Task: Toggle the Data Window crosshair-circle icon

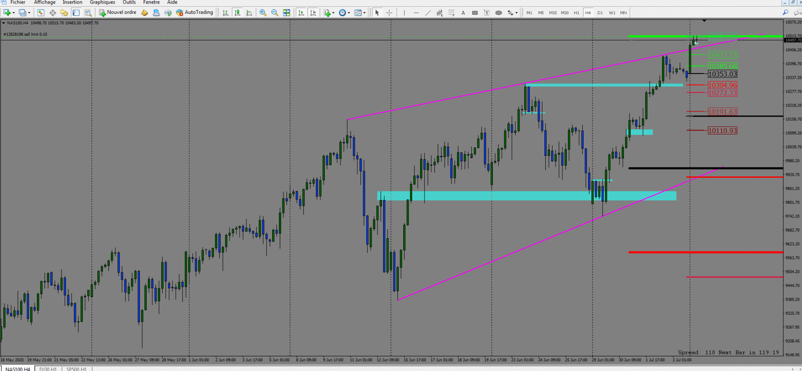Action: coord(53,12)
